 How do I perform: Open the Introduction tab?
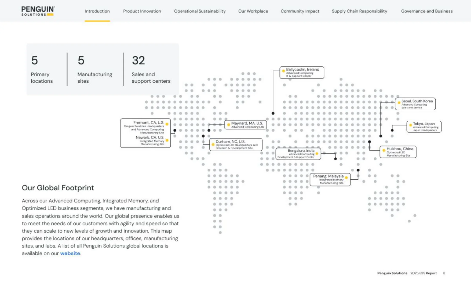coord(97,11)
